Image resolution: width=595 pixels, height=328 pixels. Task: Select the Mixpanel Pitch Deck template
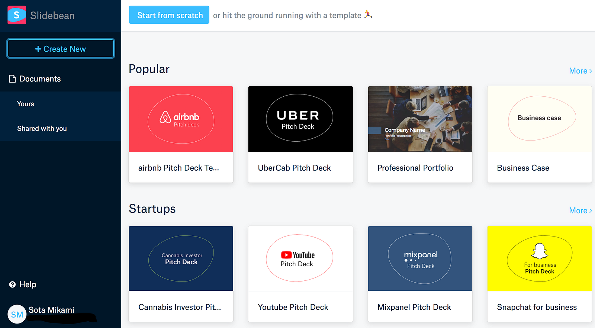coord(420,274)
